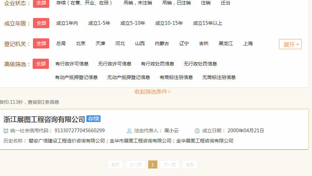This screenshot has width=312, height=176.
Task: Choose 成立5-10年 filter
Action: 133,23
